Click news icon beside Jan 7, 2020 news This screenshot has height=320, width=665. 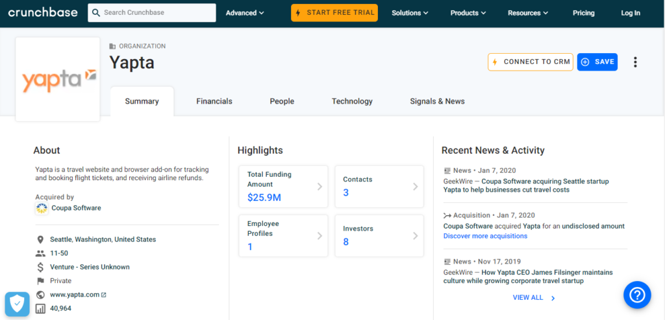pos(447,170)
